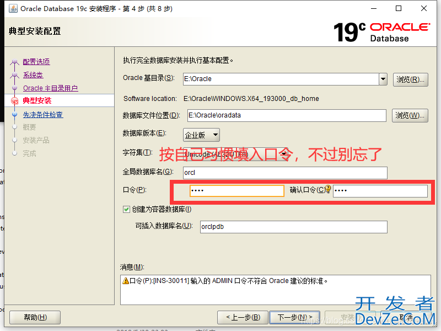Viewport: 441px width, 331px height.
Task: Open the 配置选项 step link
Action: point(36,62)
